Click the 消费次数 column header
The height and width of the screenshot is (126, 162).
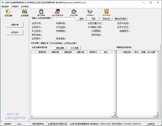click(x=80, y=52)
